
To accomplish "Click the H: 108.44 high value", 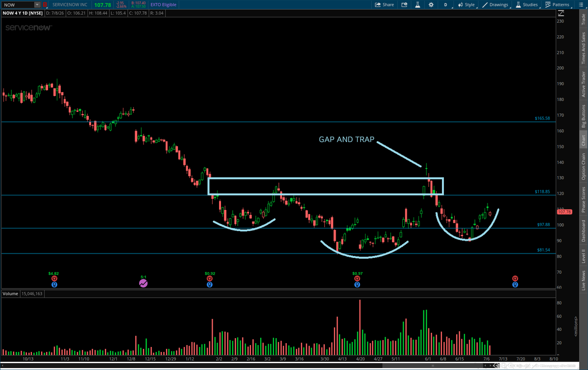I will click(x=99, y=14).
